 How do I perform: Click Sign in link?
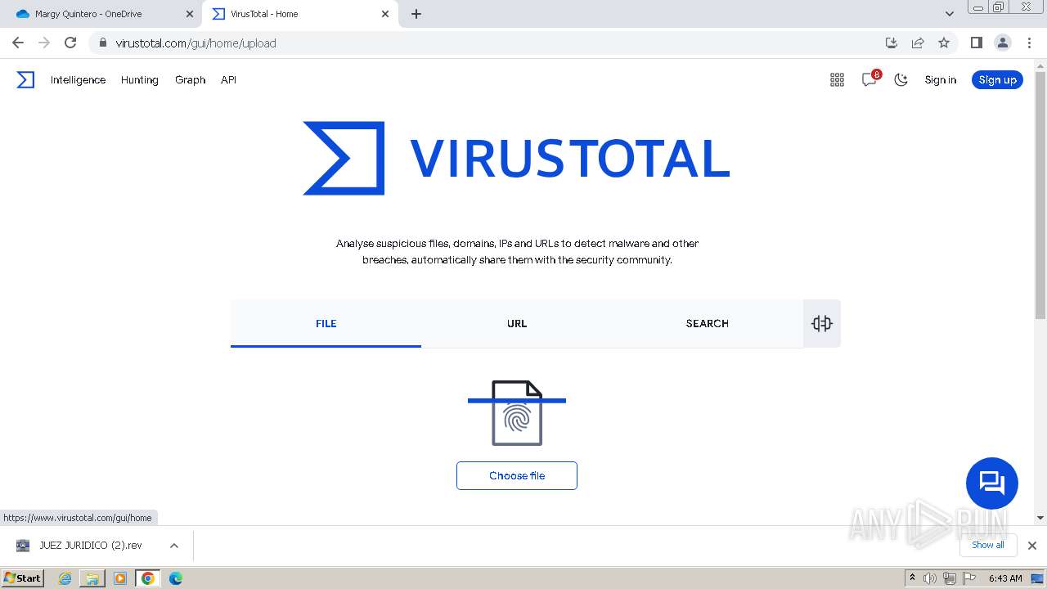[941, 79]
